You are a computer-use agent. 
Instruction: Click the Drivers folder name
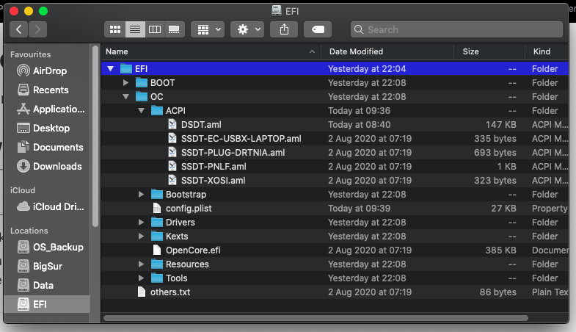pyautogui.click(x=181, y=223)
